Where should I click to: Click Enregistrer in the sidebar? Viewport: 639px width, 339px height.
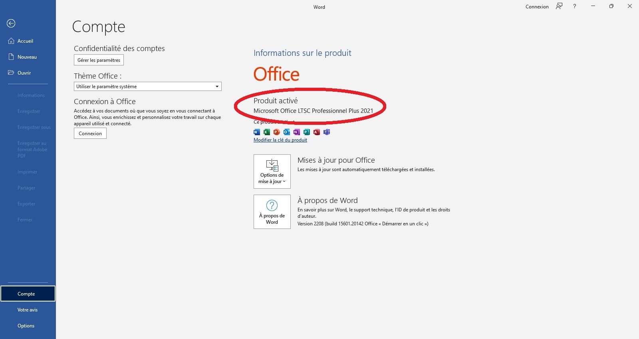pyautogui.click(x=28, y=111)
